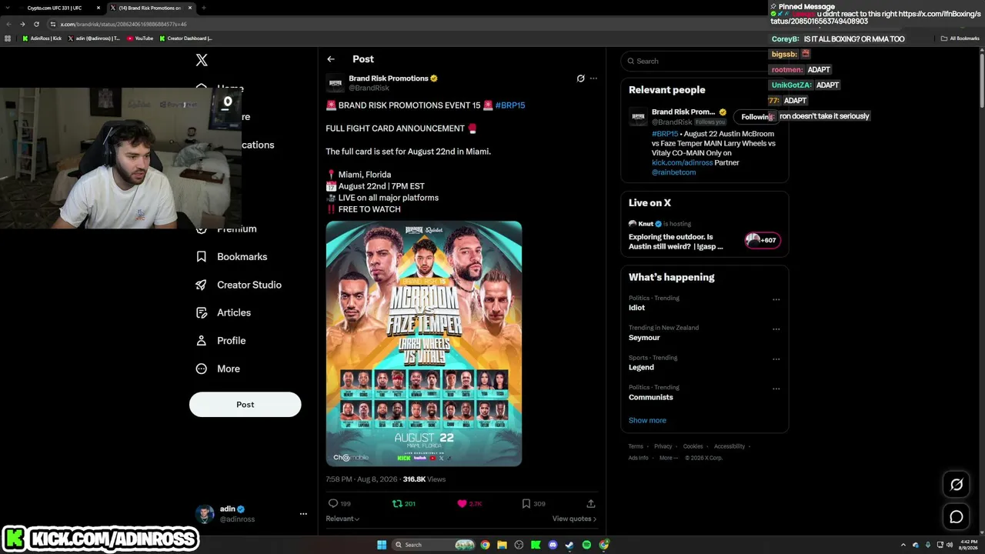985x554 pixels.
Task: Open the browser tab search chevron
Action: click(9, 8)
